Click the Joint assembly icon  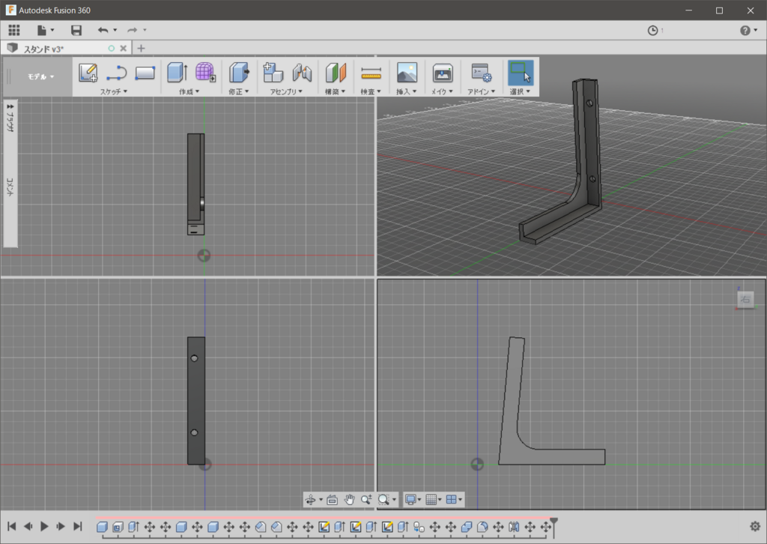tap(302, 73)
